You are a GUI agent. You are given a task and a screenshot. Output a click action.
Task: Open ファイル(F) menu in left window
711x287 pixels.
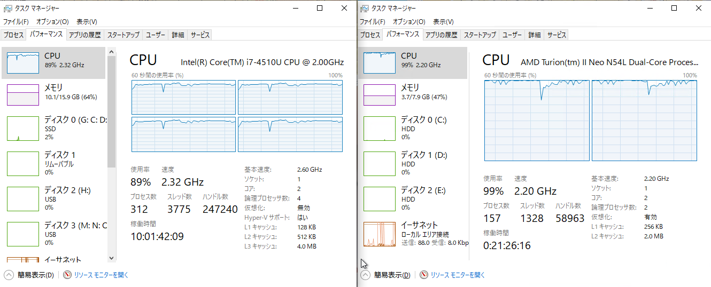click(x=16, y=22)
